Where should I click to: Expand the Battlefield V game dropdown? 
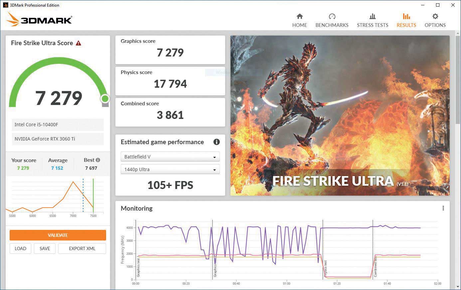click(170, 157)
